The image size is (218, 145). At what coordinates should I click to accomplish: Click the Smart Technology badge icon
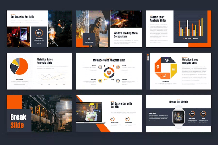click(x=89, y=39)
